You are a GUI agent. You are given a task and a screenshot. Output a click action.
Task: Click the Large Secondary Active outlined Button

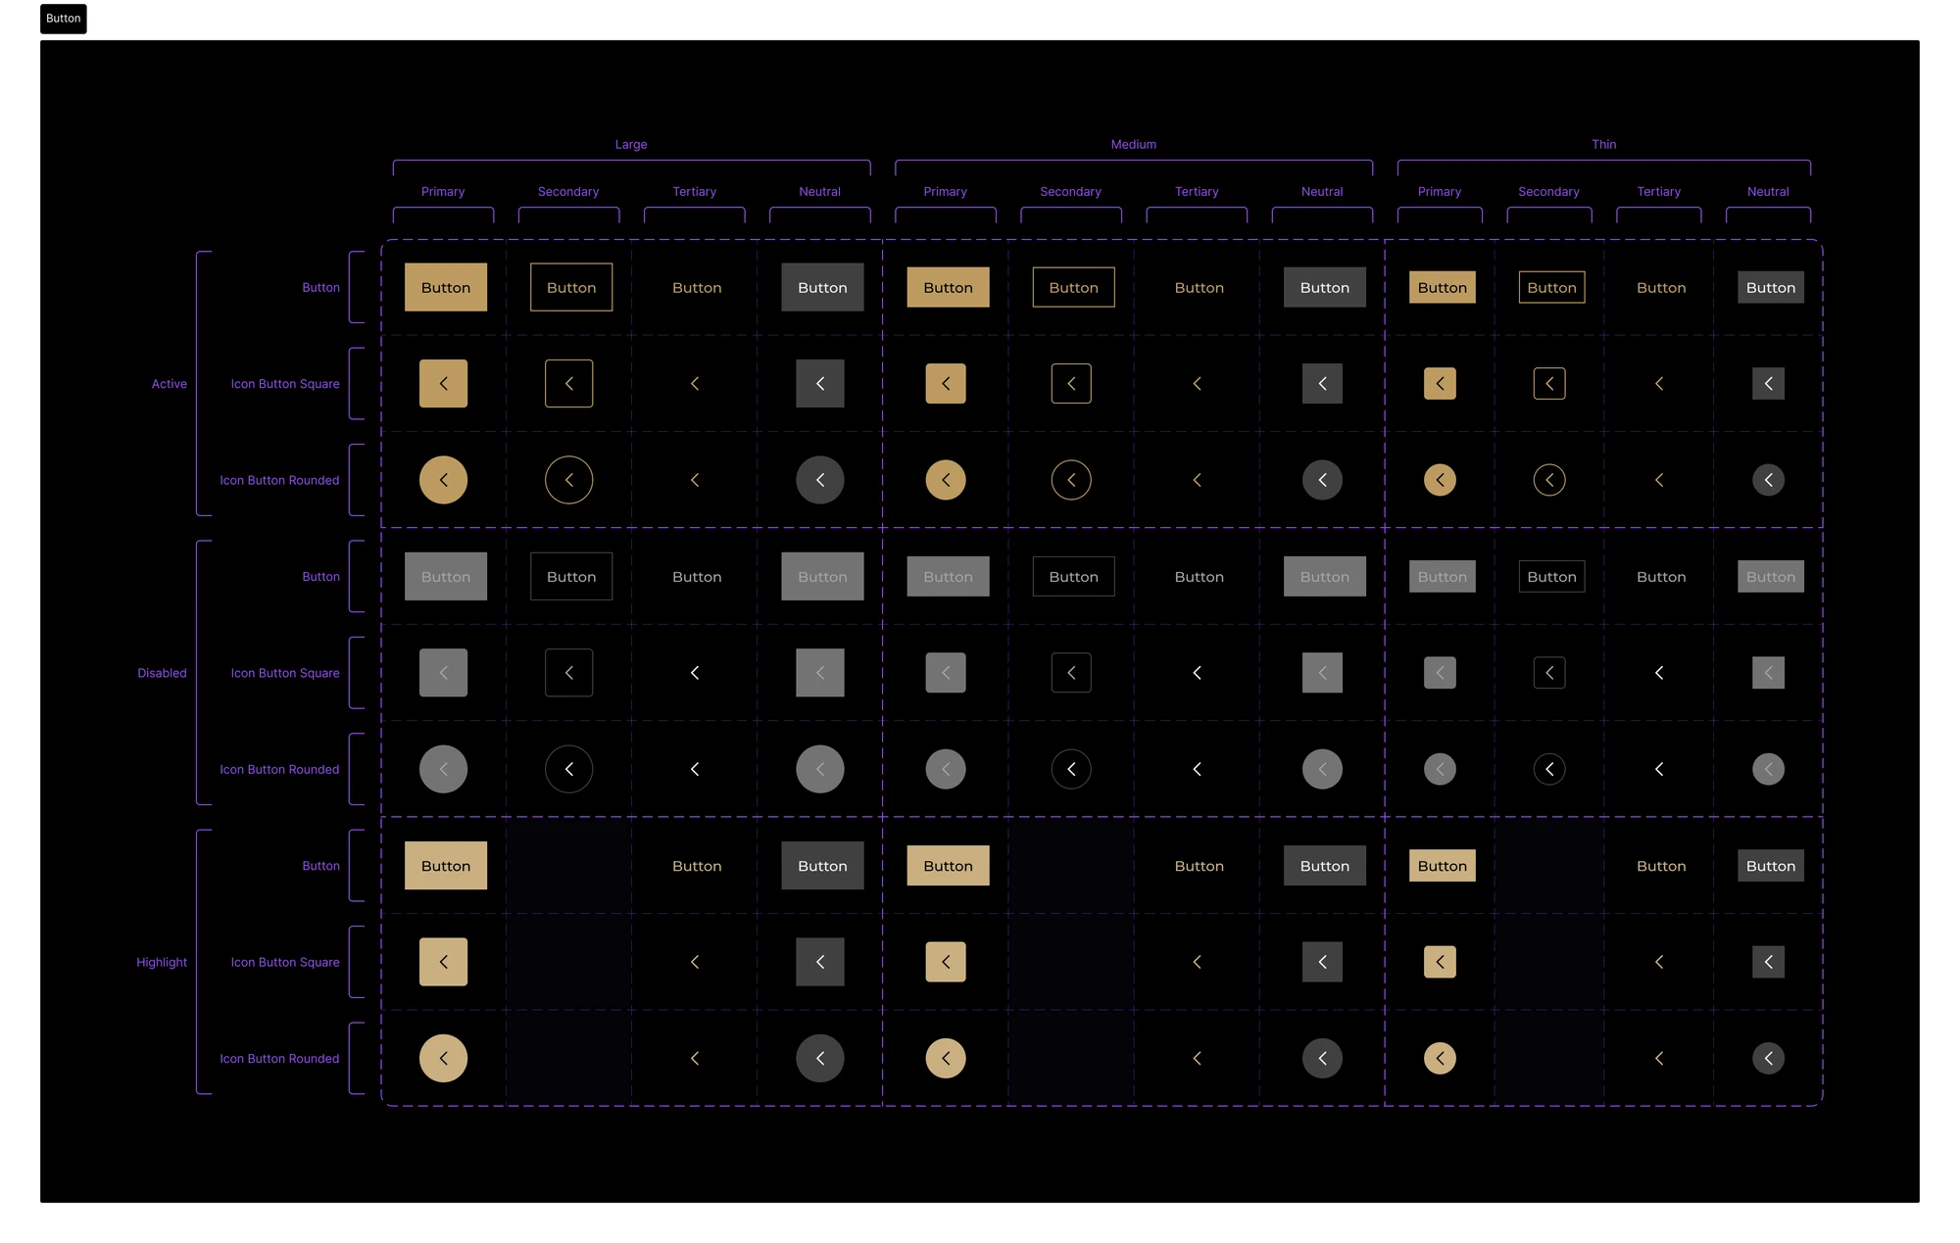click(571, 287)
